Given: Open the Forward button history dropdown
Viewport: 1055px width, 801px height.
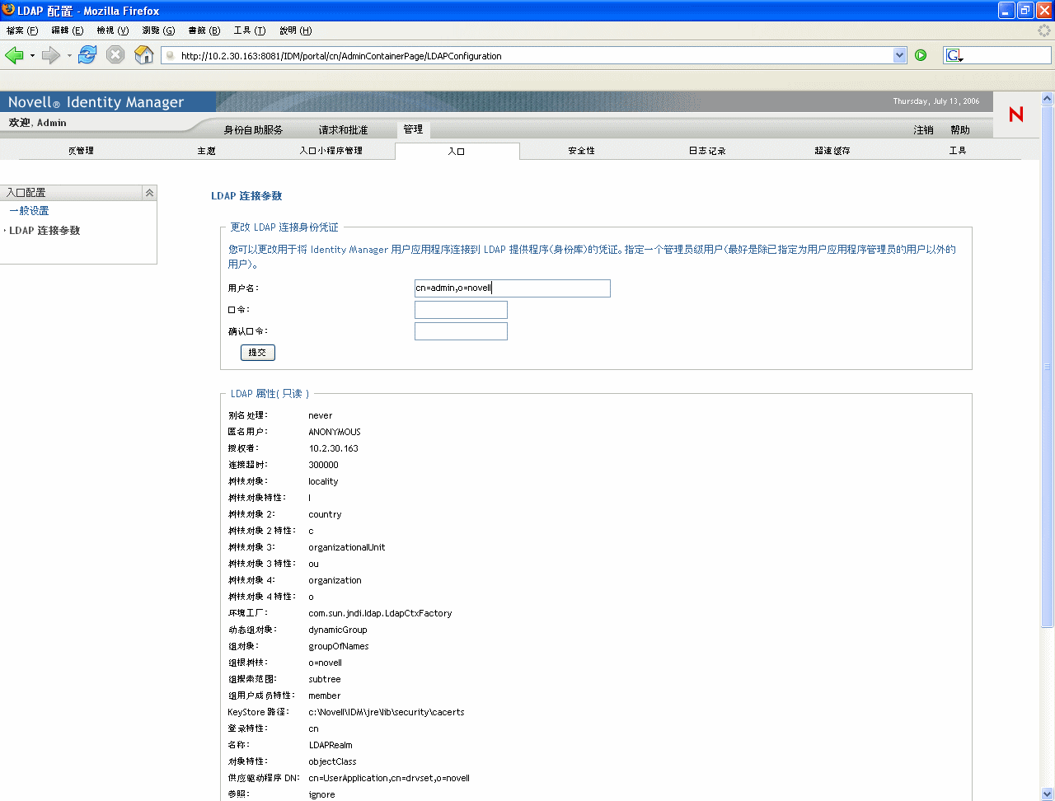Looking at the screenshot, I should pos(69,56).
